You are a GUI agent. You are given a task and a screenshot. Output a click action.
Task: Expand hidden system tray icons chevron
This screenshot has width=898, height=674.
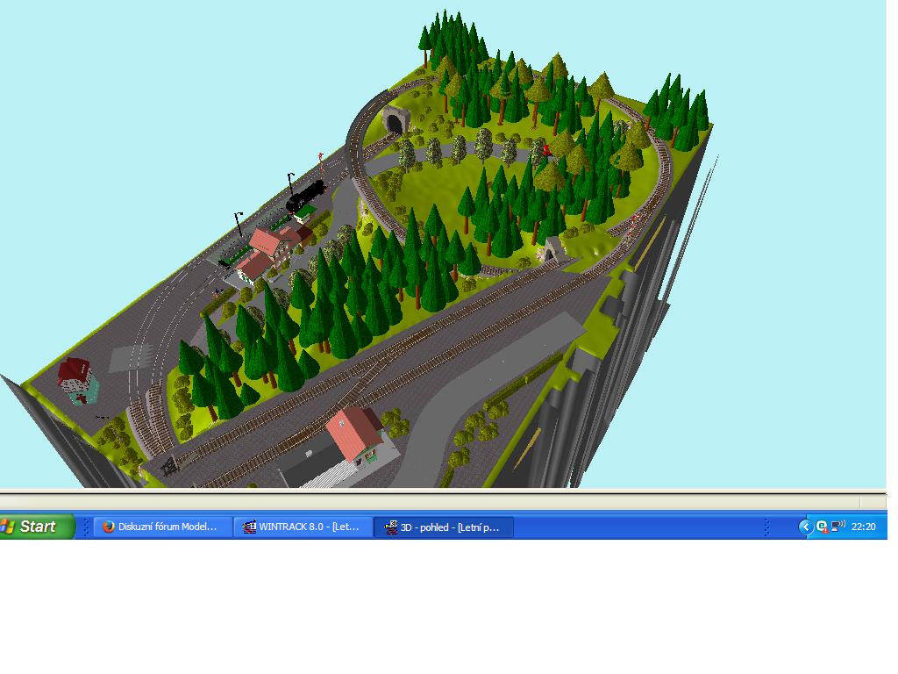tap(805, 527)
